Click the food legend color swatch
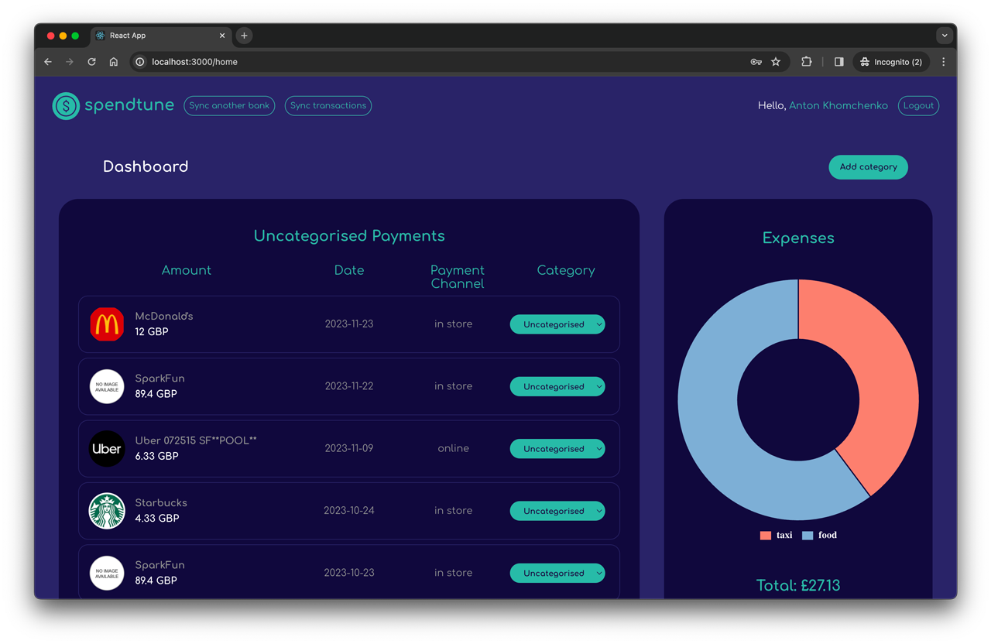 point(808,536)
